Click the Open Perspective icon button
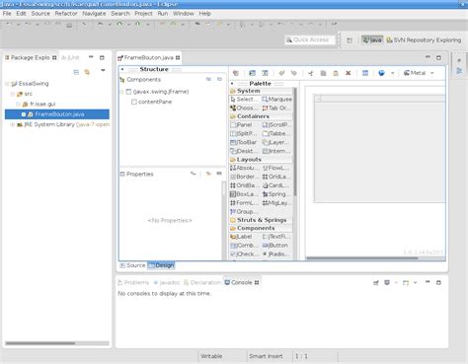Image resolution: width=468 pixels, height=364 pixels. [x=350, y=40]
